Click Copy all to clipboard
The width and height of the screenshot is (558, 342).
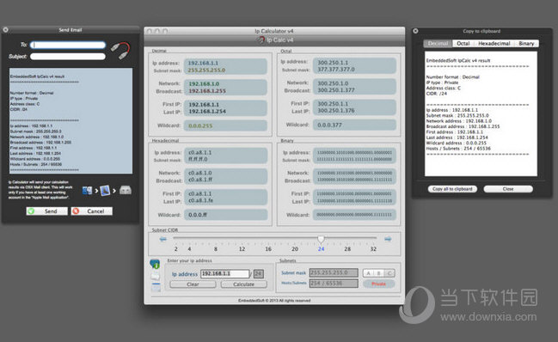coord(452,189)
